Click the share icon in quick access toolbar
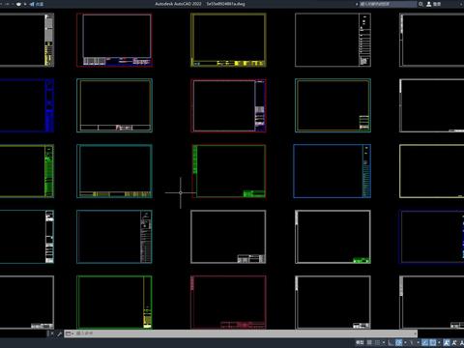464x348 pixels. (37, 4)
